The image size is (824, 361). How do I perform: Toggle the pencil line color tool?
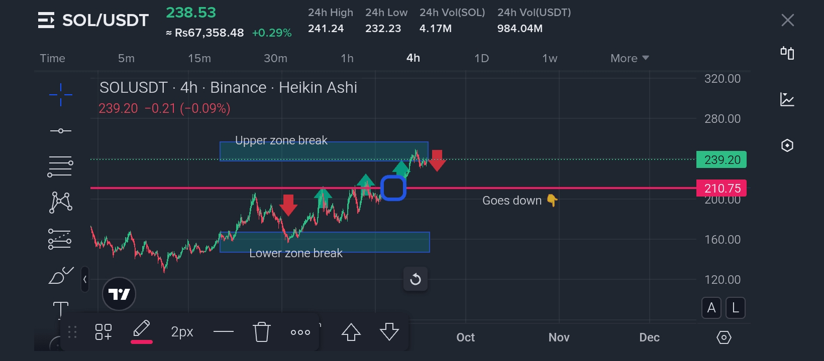coord(142,331)
